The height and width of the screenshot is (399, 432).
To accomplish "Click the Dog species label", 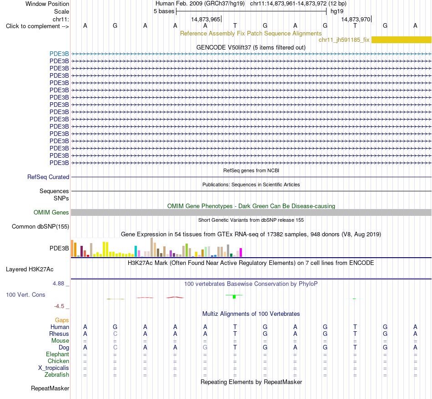I will [x=64, y=348].
